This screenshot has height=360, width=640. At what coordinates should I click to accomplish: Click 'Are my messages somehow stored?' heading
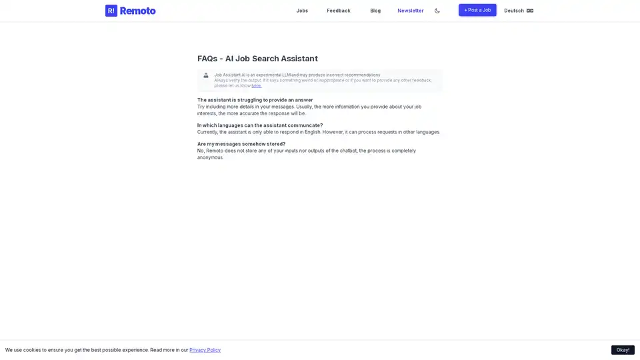pos(241,144)
